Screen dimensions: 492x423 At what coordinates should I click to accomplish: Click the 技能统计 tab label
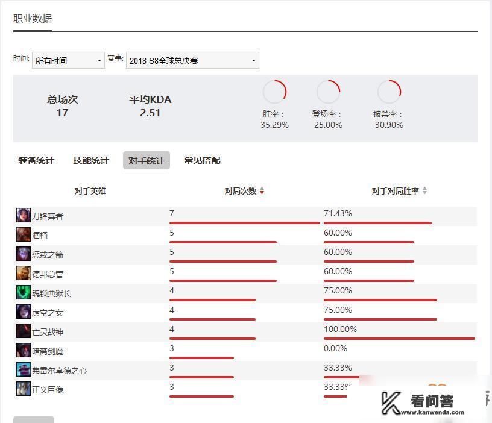90,160
